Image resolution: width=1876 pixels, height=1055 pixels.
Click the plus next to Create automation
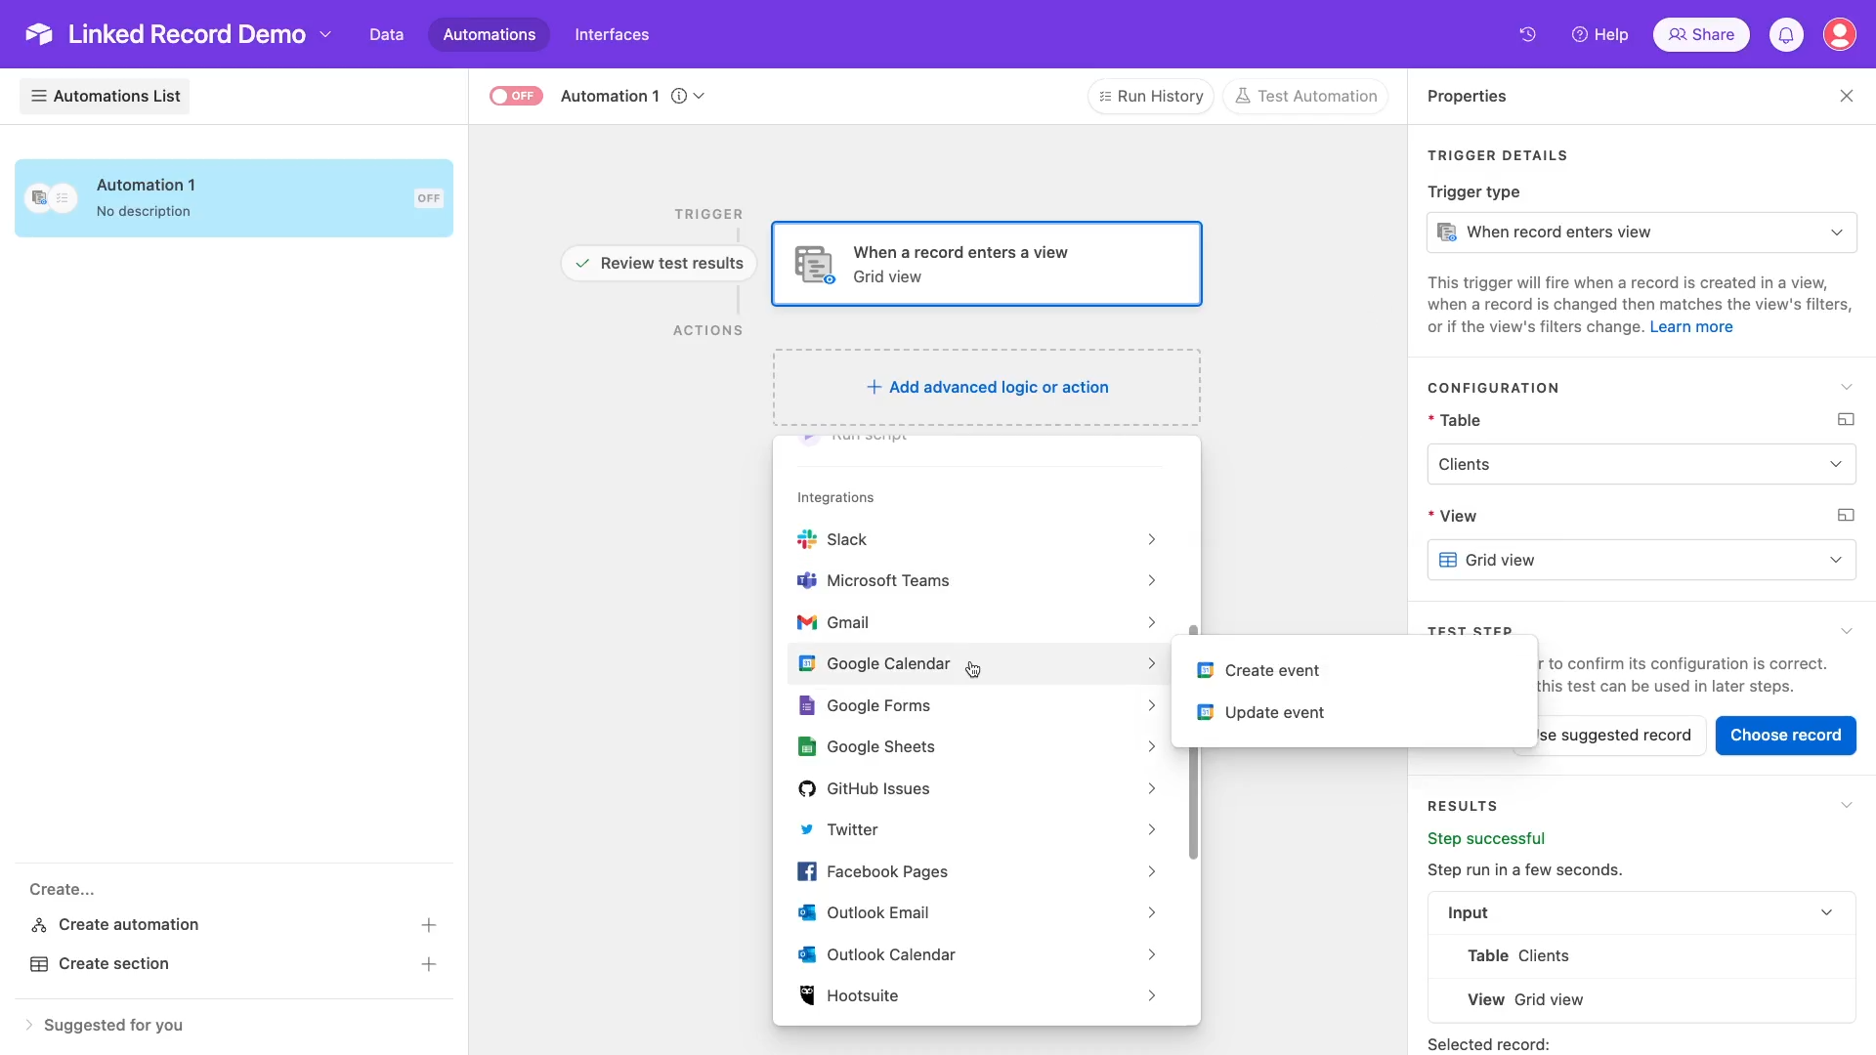pyautogui.click(x=428, y=925)
